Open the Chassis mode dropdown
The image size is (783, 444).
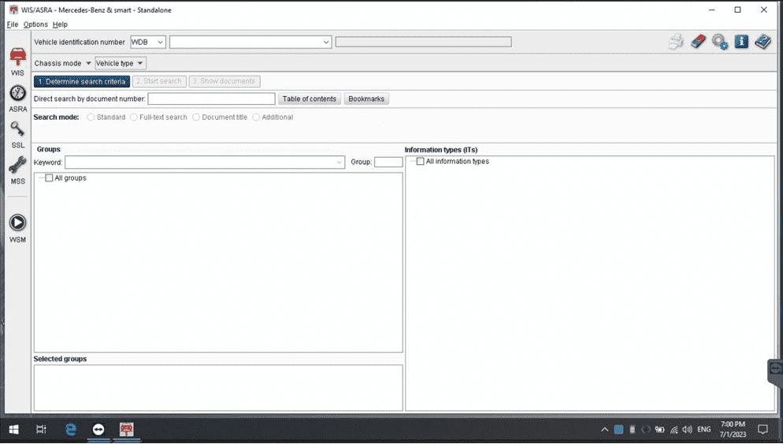coord(62,64)
